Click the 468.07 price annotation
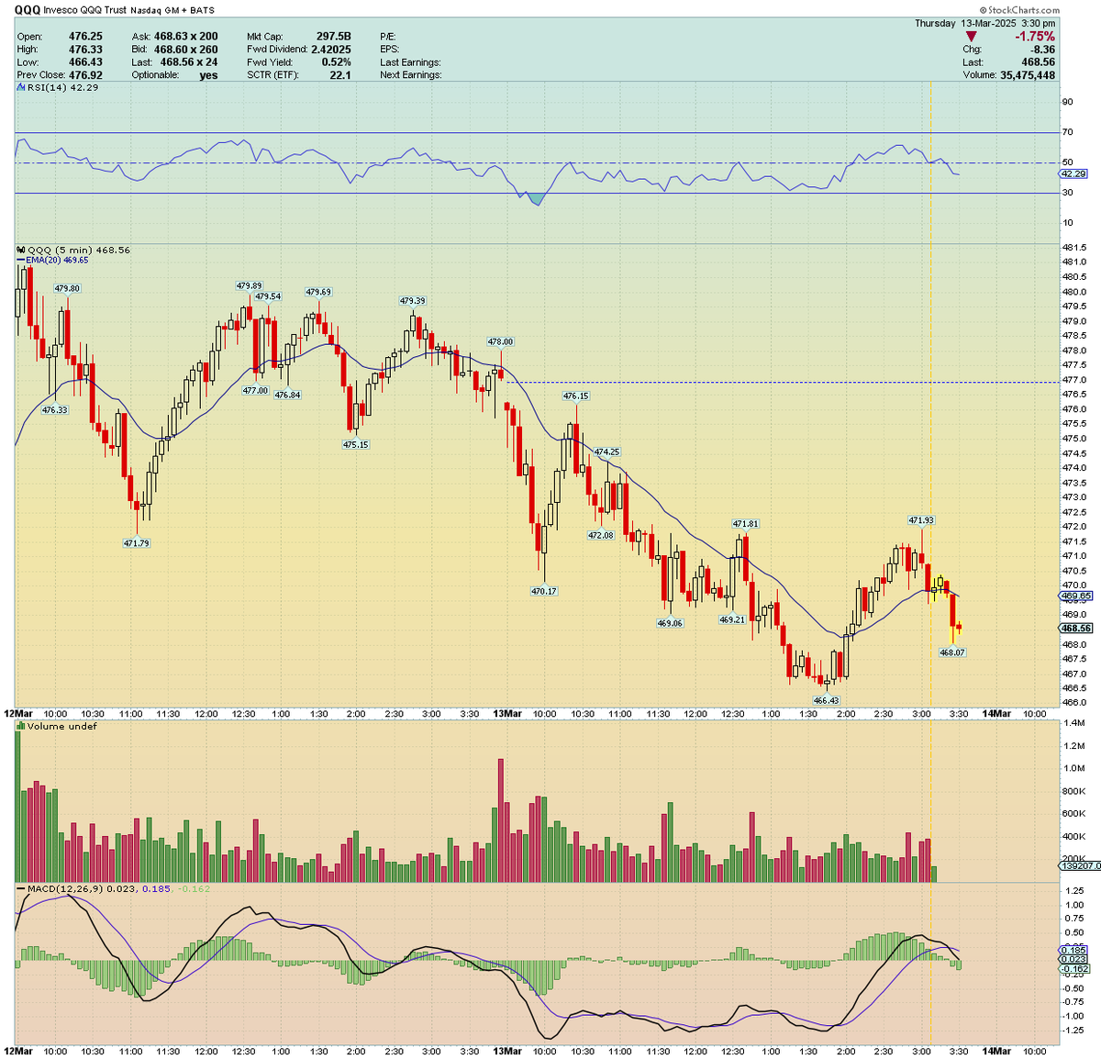The height and width of the screenshot is (1059, 1101). click(952, 652)
